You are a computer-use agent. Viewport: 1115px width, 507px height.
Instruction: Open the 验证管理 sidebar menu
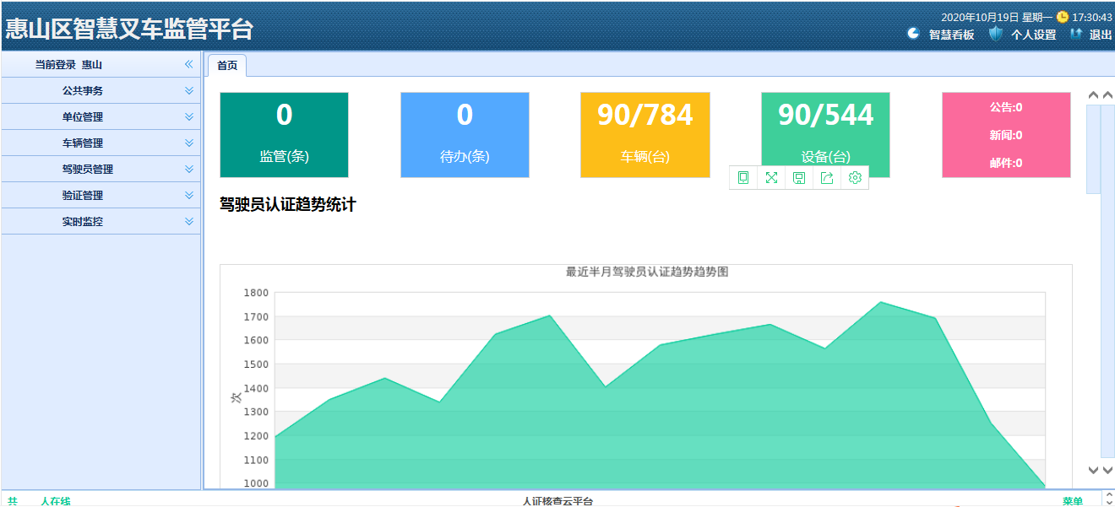[x=189, y=195]
